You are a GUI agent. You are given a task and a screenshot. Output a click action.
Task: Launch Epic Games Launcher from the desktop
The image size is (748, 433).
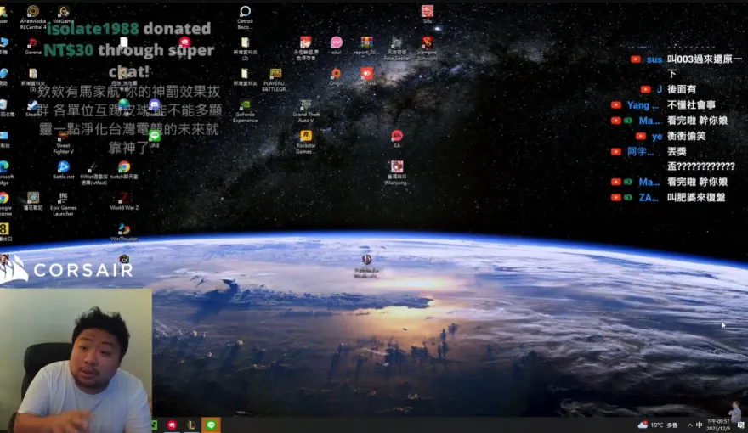click(x=63, y=200)
